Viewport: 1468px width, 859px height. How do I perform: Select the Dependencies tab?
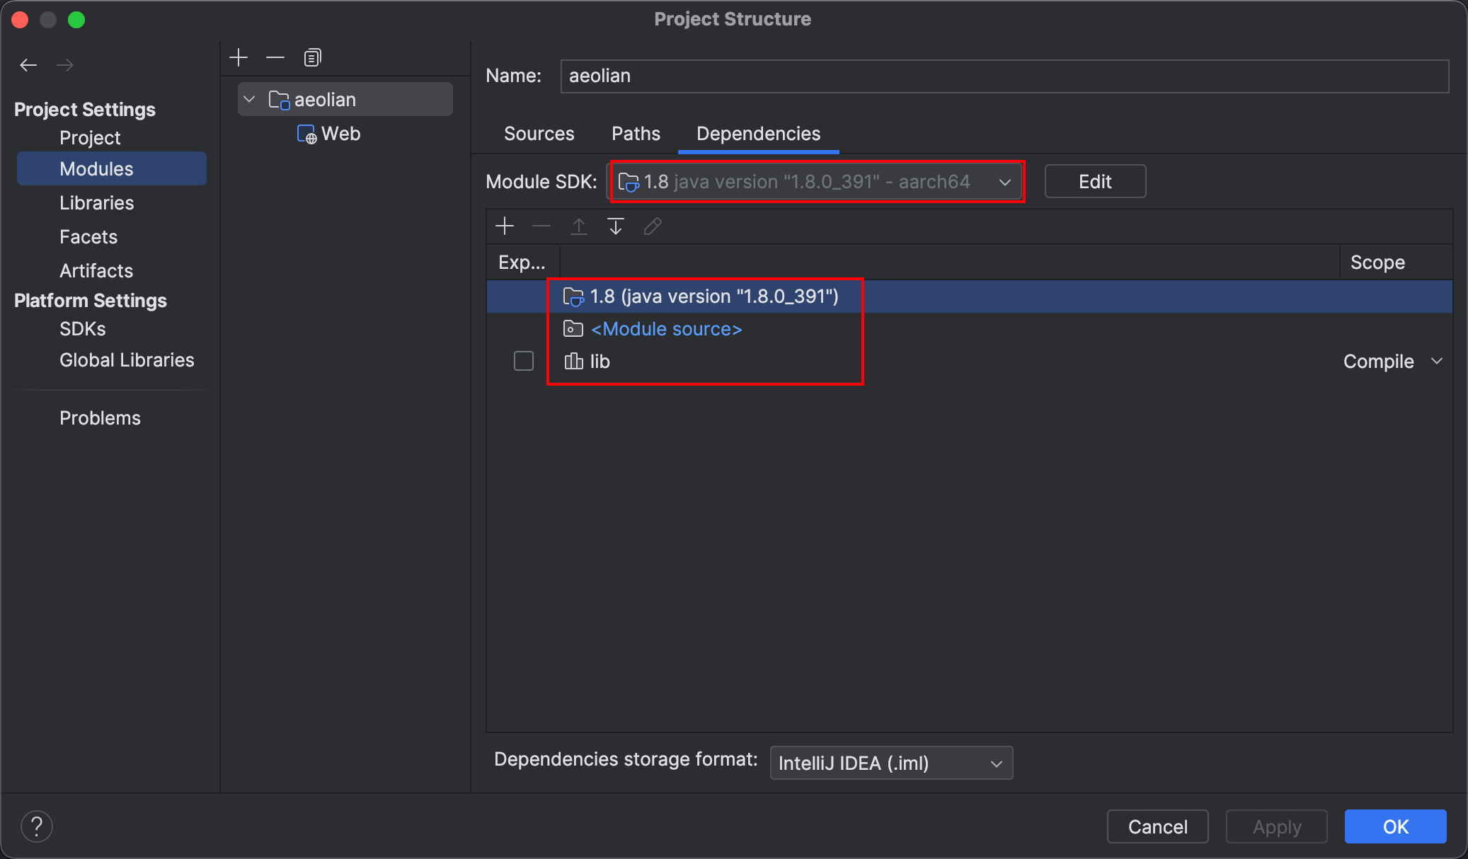tap(758, 134)
